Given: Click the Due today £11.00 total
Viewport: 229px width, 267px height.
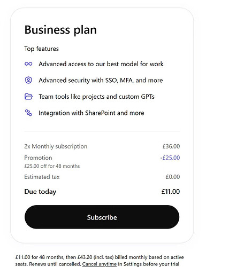Looking at the screenshot, I should [102, 192].
